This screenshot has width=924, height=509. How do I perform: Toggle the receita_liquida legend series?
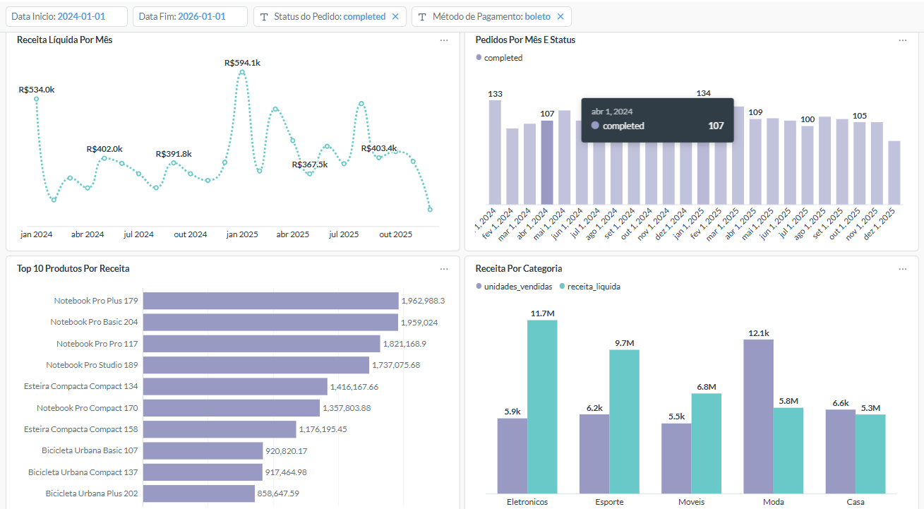(589, 287)
